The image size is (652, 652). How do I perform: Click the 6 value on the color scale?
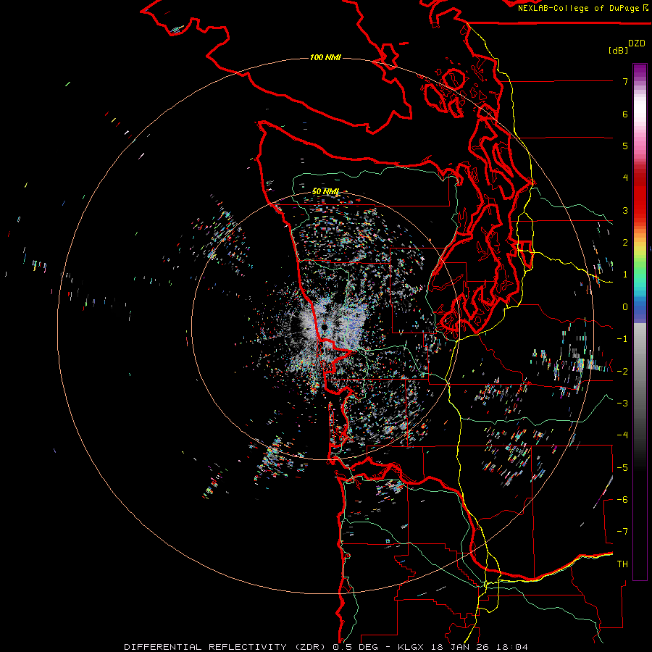click(625, 114)
